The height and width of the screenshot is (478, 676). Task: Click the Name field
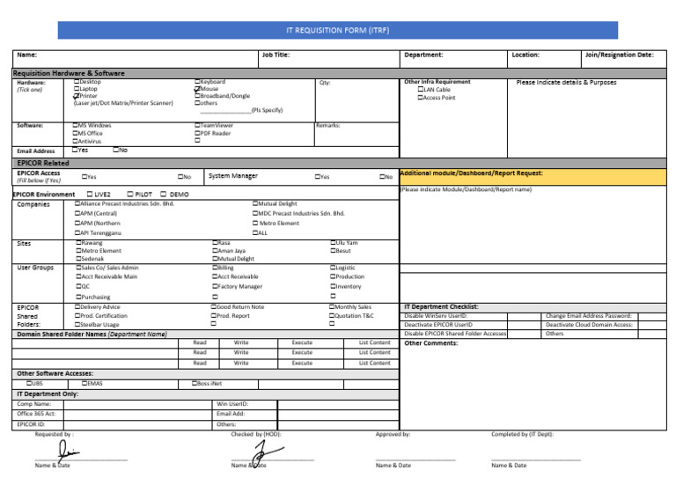(136, 59)
